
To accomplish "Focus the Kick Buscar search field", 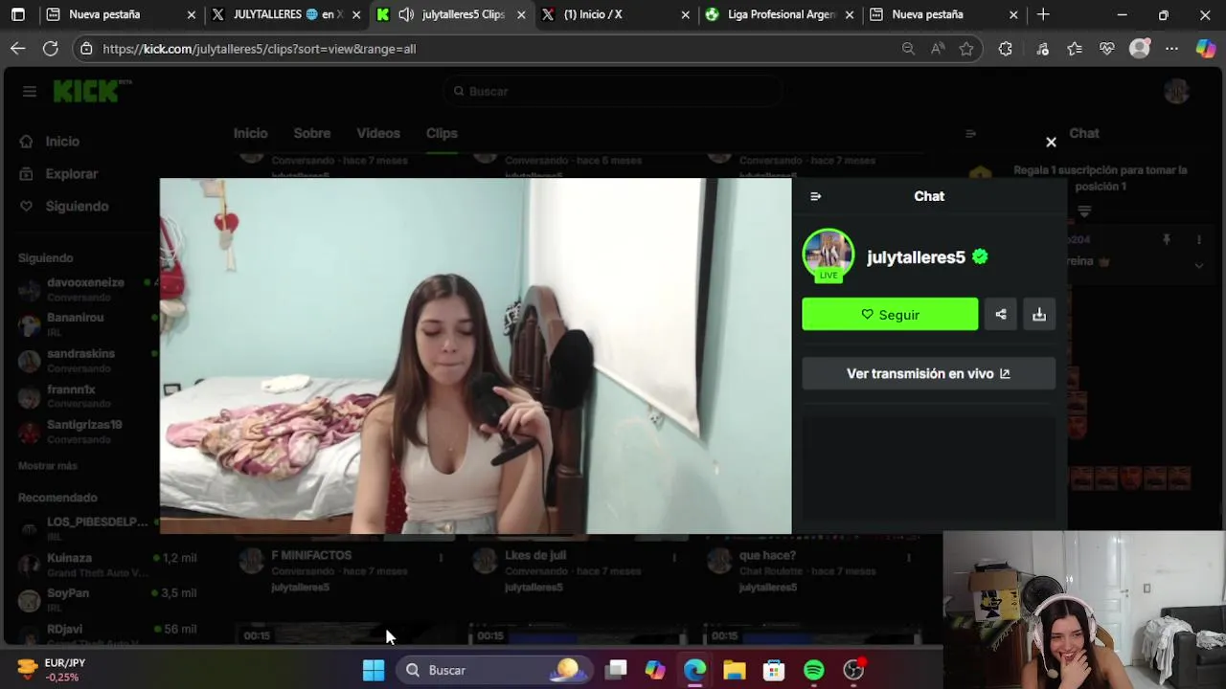I will [613, 91].
